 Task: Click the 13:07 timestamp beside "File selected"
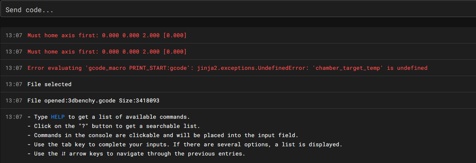pyautogui.click(x=14, y=84)
